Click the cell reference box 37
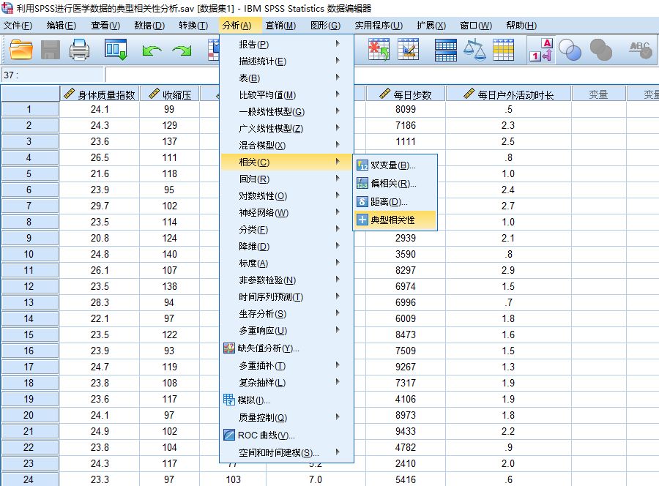 [x=52, y=75]
